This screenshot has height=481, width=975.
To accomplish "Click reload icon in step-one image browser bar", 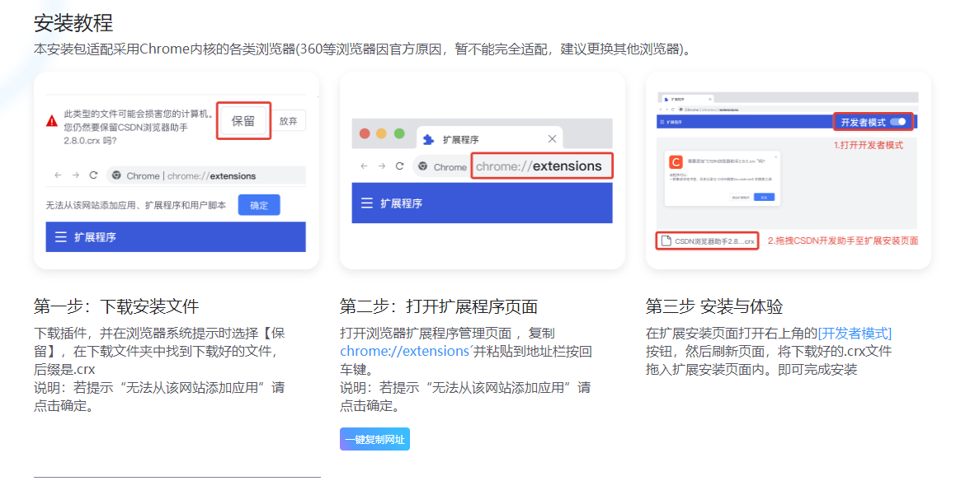I will [x=93, y=175].
